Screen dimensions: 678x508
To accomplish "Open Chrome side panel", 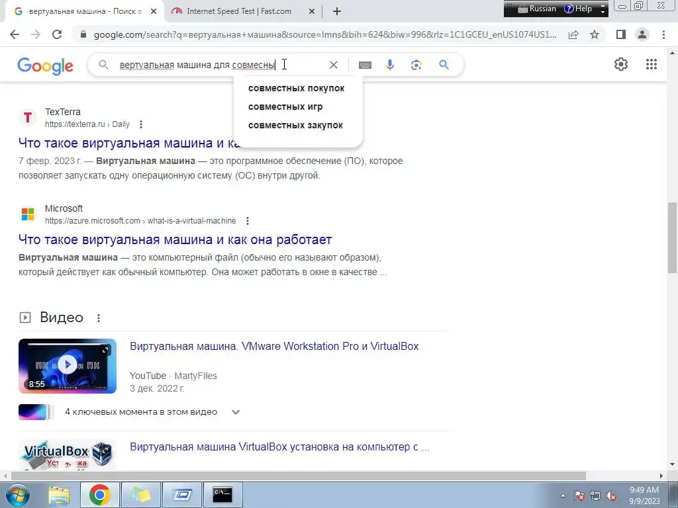I will pos(621,34).
